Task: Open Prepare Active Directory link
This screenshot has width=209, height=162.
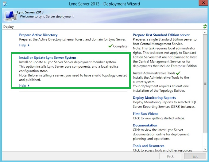Action: click(x=38, y=35)
